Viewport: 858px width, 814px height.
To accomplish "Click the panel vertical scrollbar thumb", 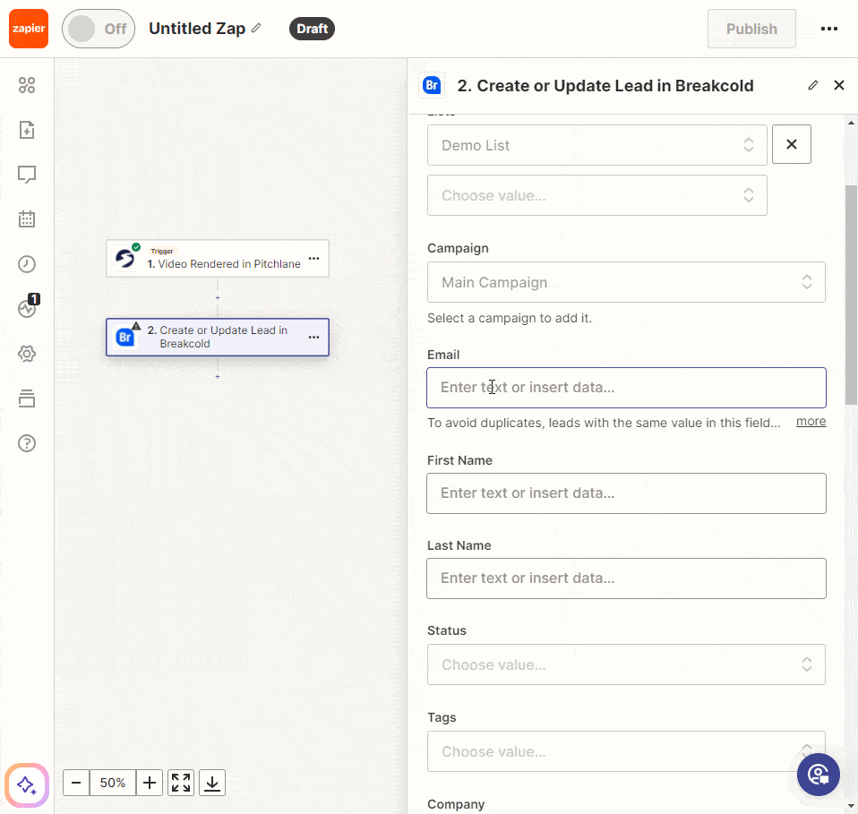I will (851, 295).
